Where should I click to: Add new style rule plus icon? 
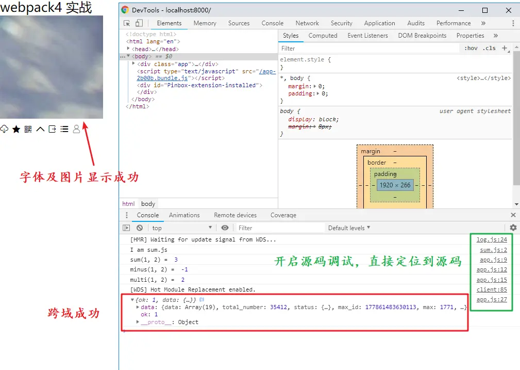point(505,48)
